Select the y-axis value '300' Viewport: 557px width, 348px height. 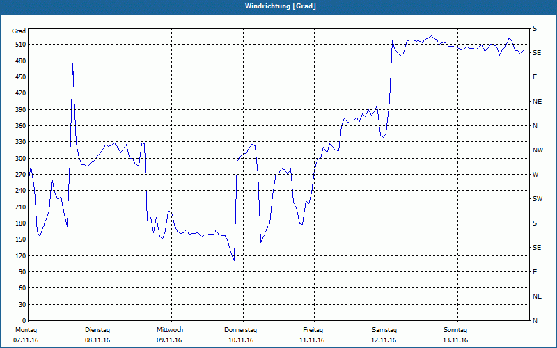click(20, 158)
